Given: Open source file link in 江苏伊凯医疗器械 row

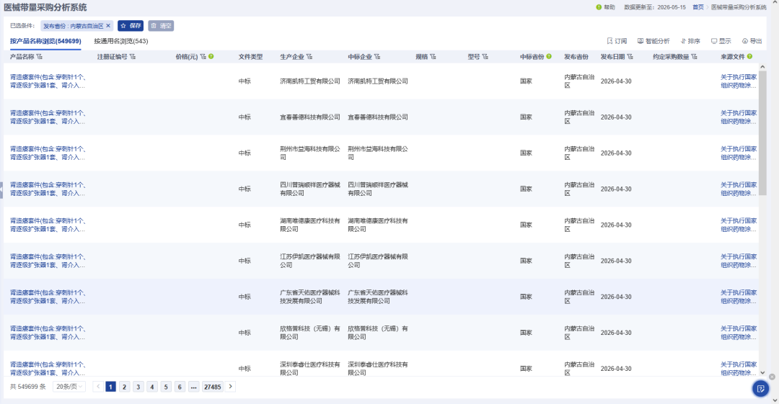Looking at the screenshot, I should tap(739, 261).
